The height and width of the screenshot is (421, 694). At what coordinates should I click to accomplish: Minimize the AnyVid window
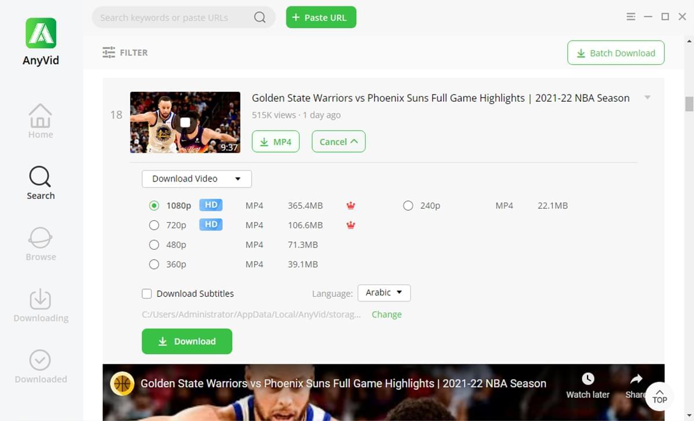coord(648,17)
